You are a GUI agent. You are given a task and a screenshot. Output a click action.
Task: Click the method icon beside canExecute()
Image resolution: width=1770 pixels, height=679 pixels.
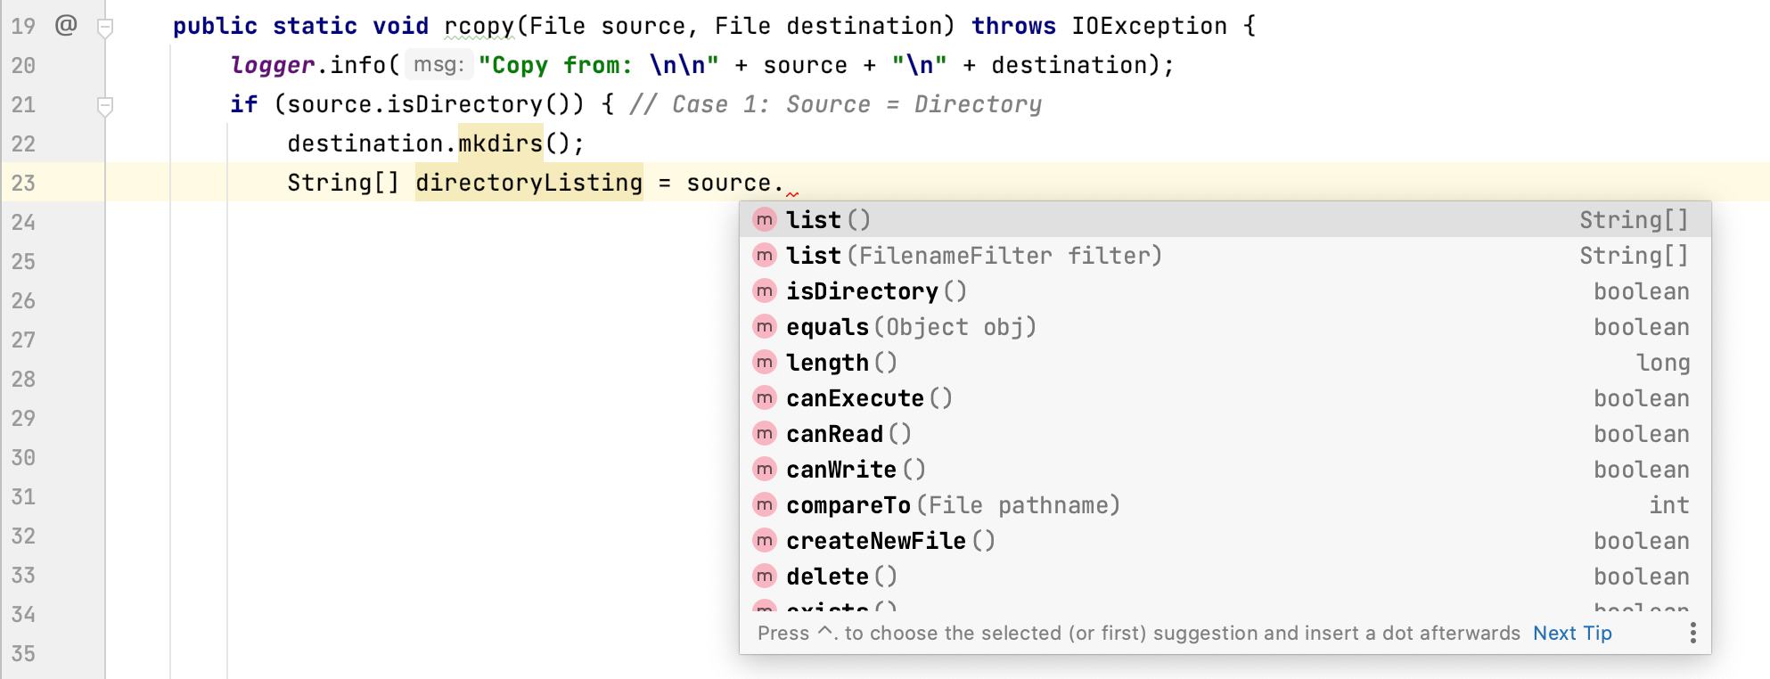click(765, 397)
